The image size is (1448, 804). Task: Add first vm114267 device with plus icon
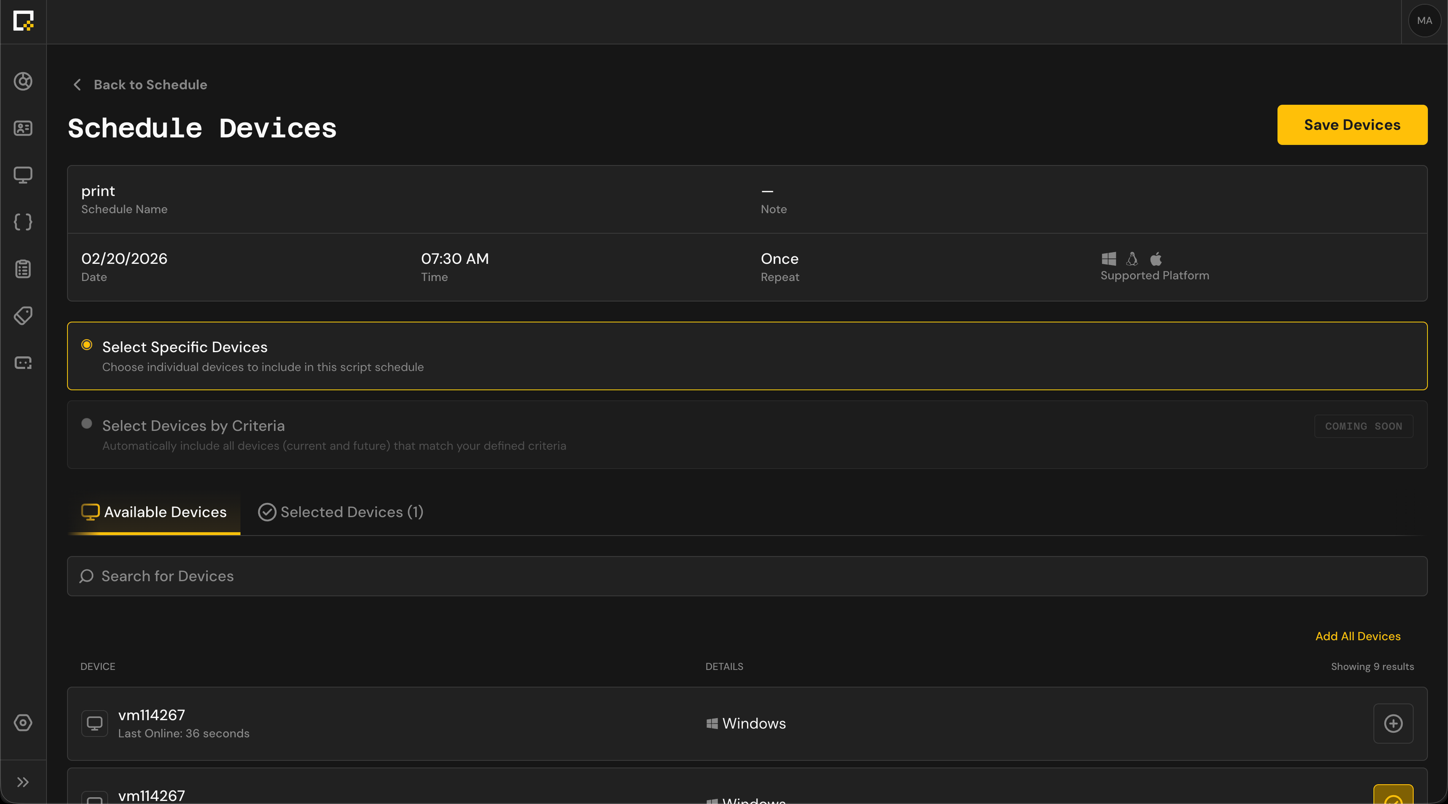click(x=1393, y=723)
